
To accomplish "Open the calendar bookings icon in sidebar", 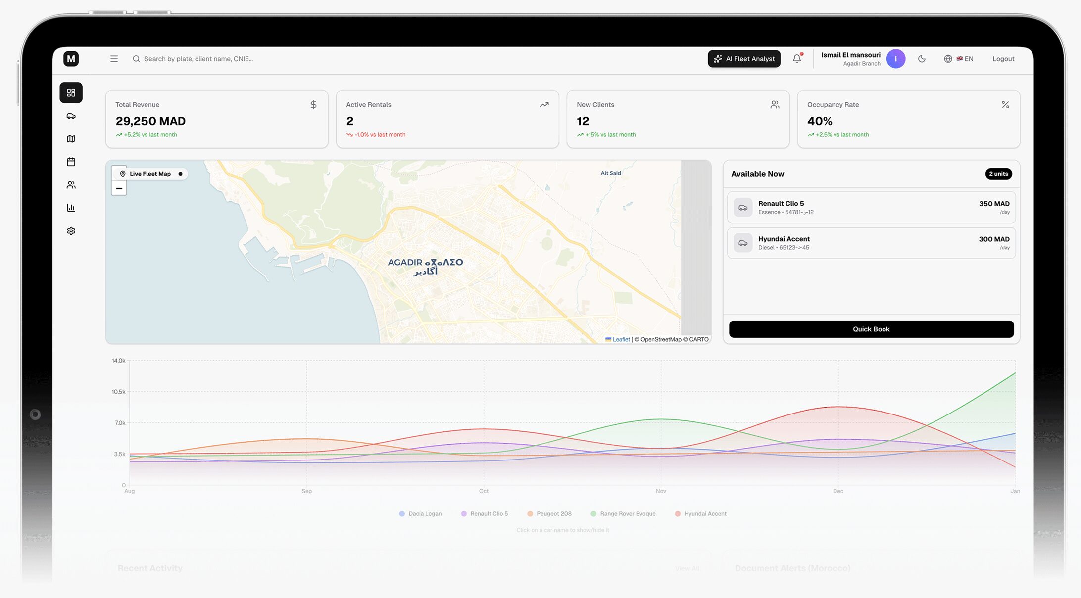I will 71,162.
